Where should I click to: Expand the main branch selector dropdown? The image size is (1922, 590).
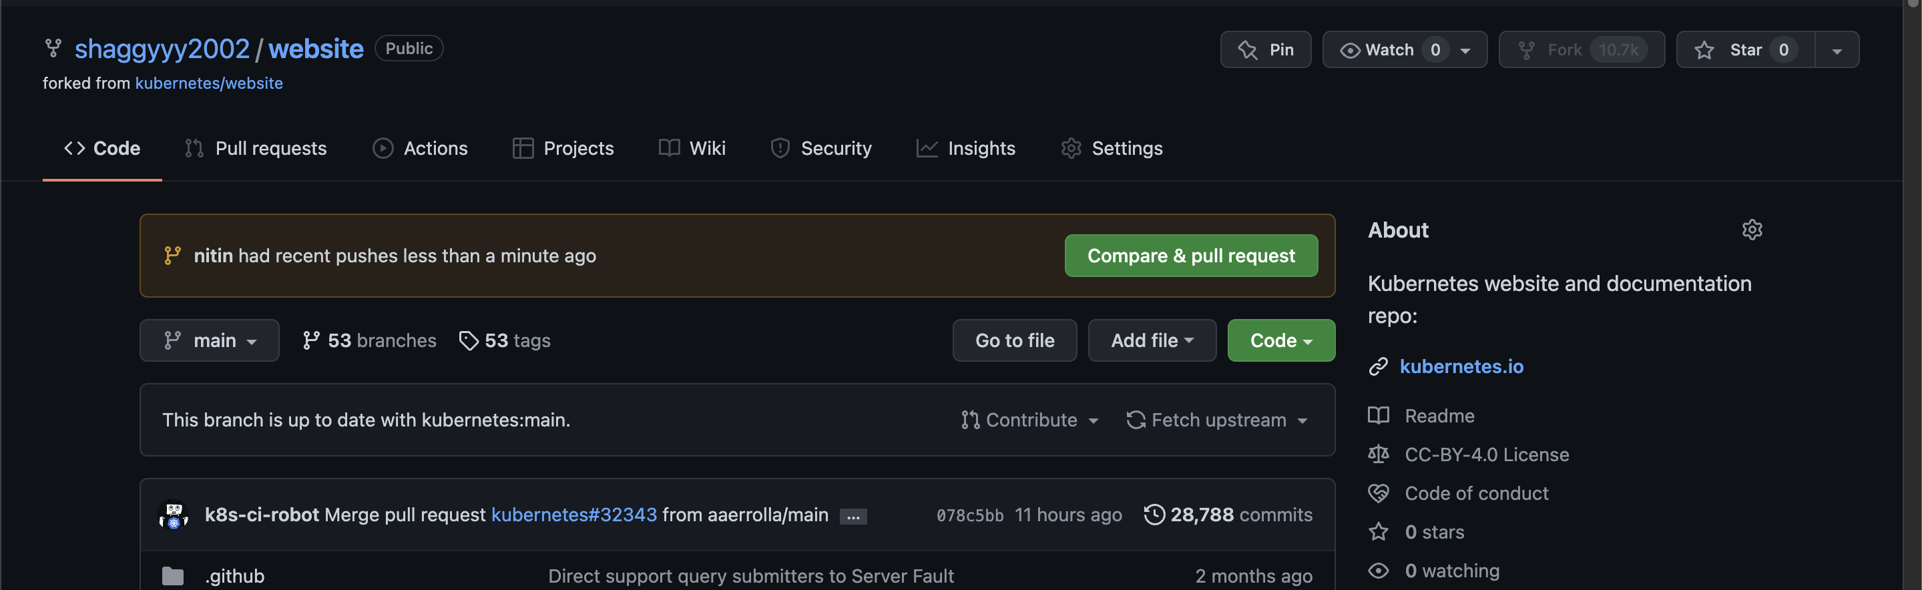point(210,341)
